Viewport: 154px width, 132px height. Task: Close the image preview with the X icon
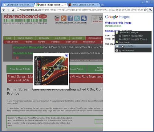click(67, 55)
